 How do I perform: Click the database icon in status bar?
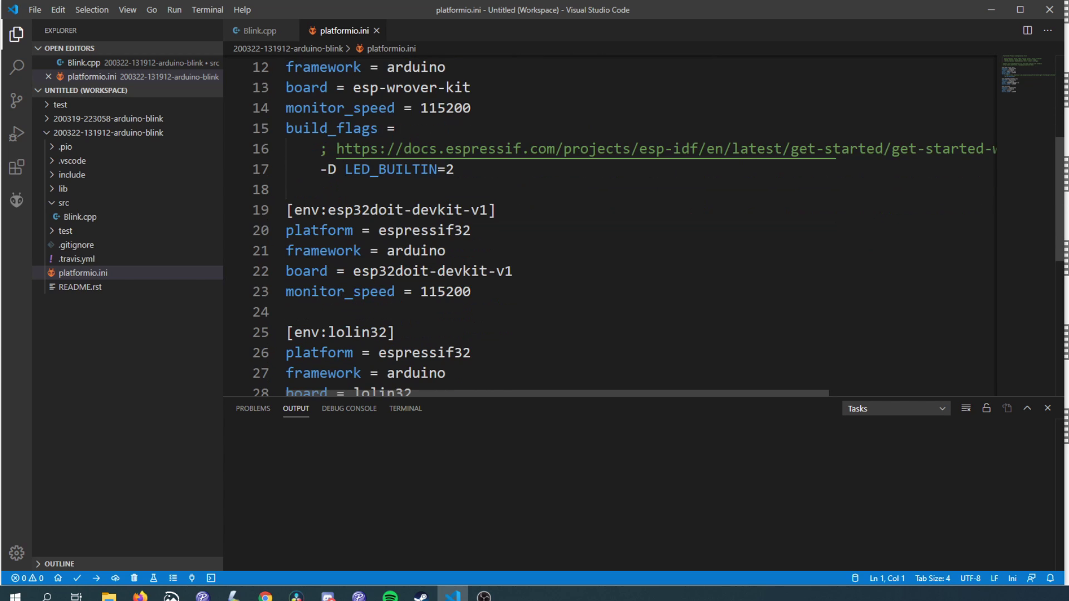pos(855,578)
